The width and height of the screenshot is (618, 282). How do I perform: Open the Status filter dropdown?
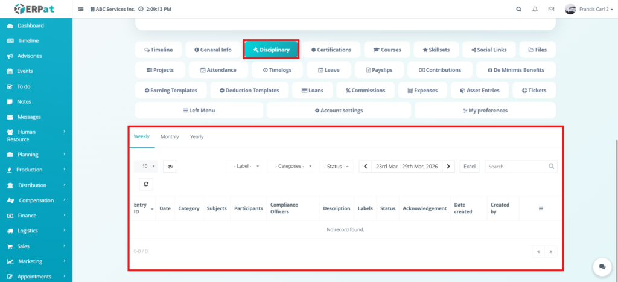click(337, 167)
